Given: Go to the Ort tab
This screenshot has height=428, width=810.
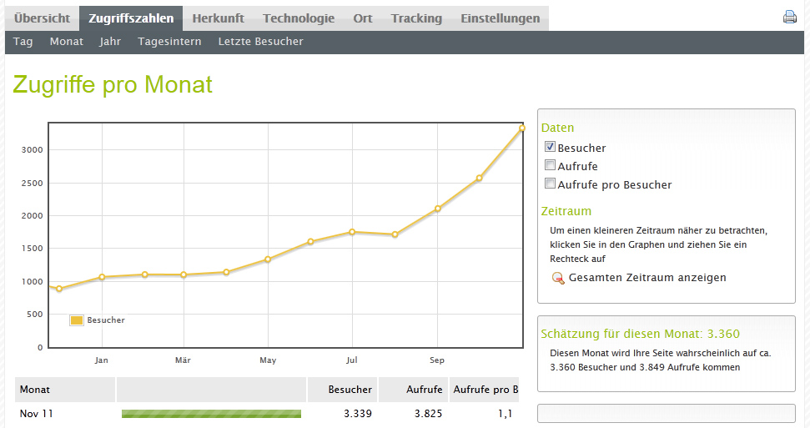Looking at the screenshot, I should 363,18.
